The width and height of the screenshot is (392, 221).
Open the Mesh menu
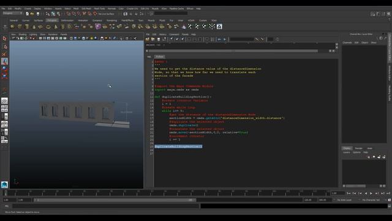pos(76,9)
